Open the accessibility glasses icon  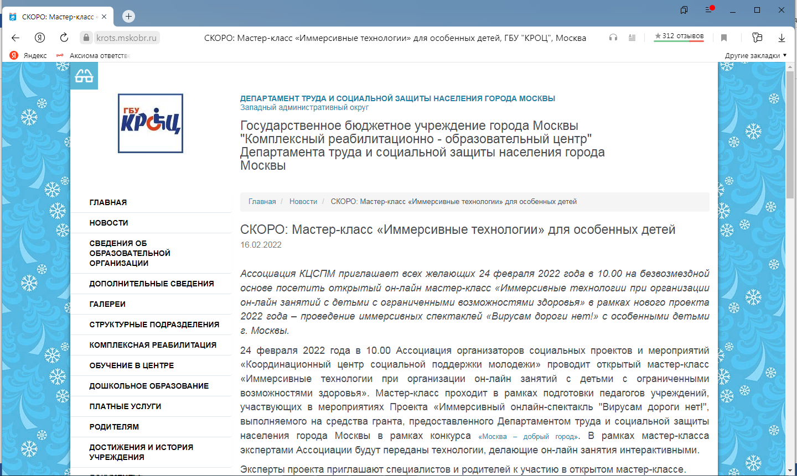point(84,76)
